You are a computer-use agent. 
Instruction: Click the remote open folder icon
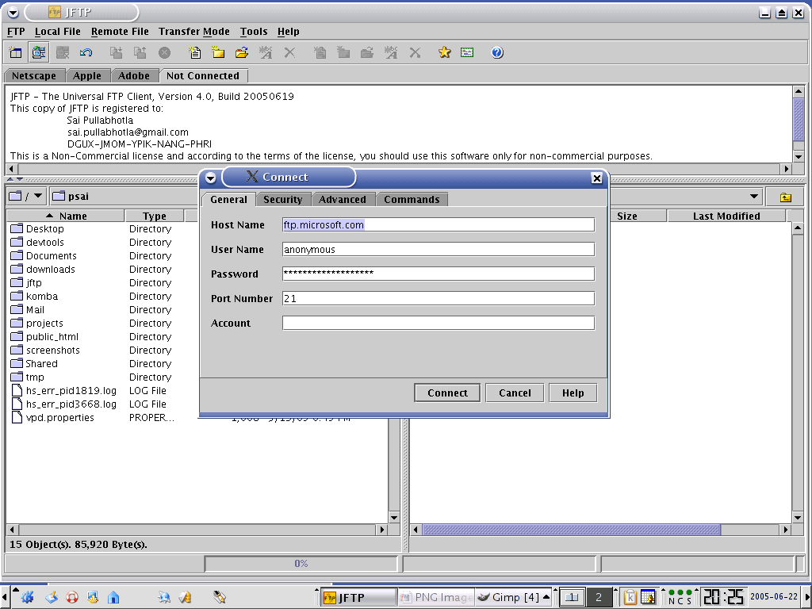click(367, 52)
